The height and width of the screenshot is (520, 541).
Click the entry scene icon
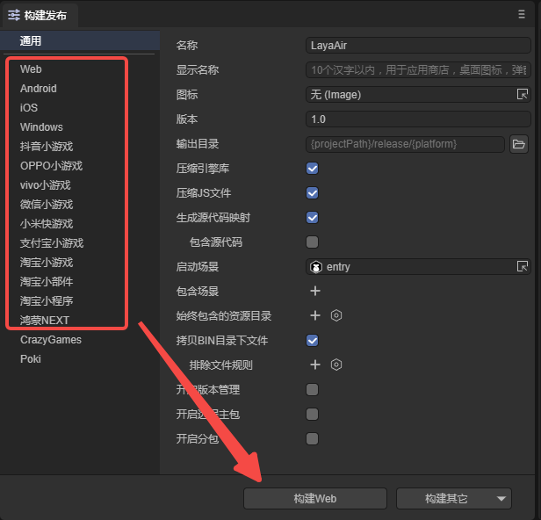click(x=315, y=267)
